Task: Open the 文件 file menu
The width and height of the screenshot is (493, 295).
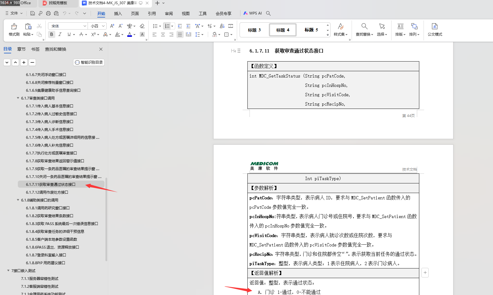Action: tap(14, 13)
